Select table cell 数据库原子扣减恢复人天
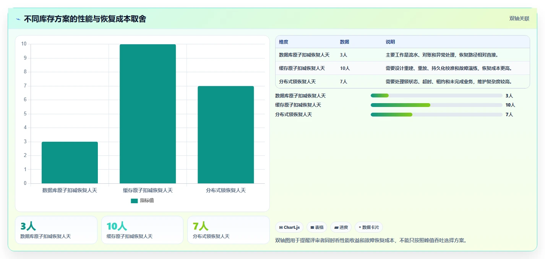Viewport: 545px width, 259px height. [304, 55]
